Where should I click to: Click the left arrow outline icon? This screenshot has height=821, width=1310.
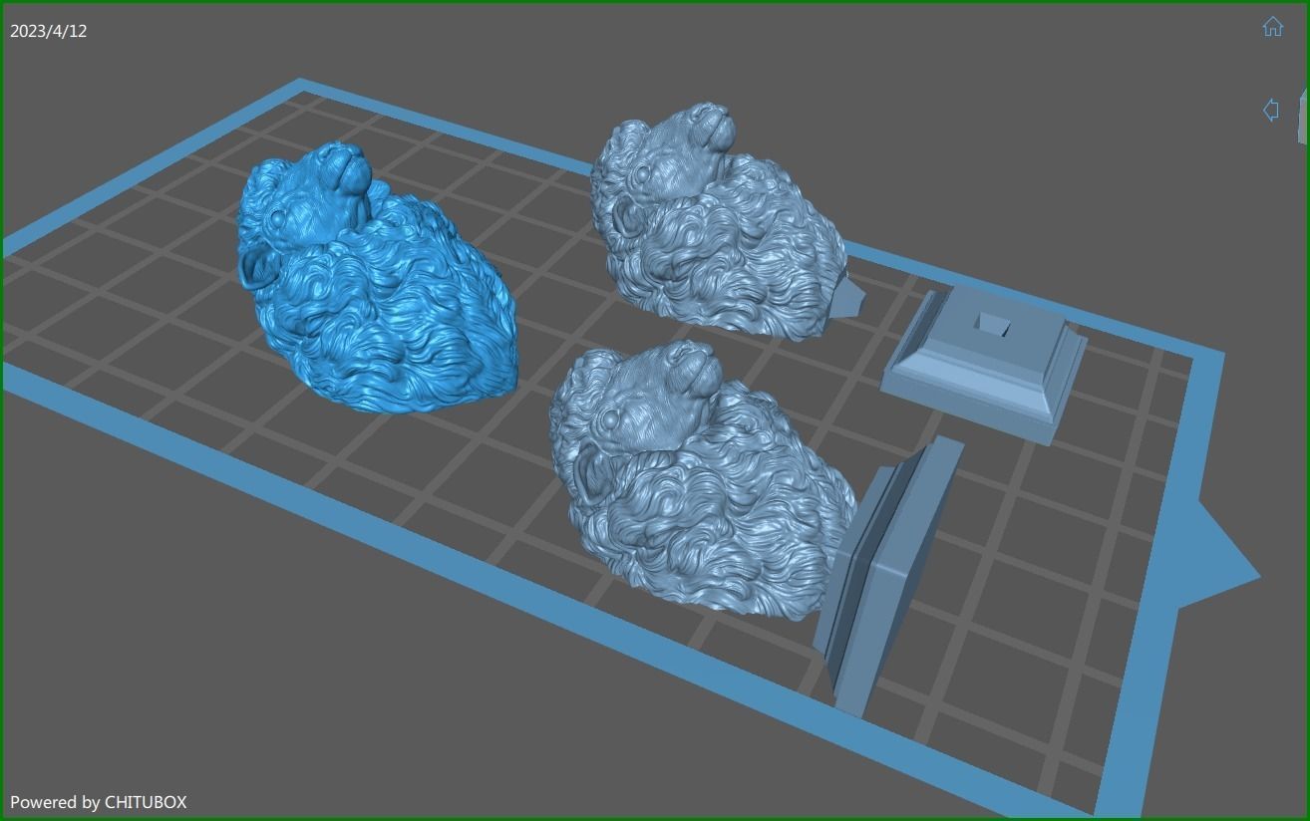point(1270,110)
